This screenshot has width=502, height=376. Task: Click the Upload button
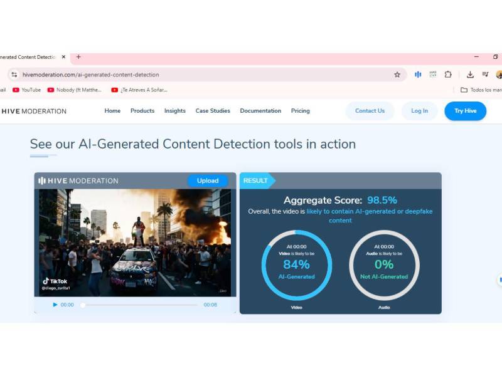pos(208,181)
